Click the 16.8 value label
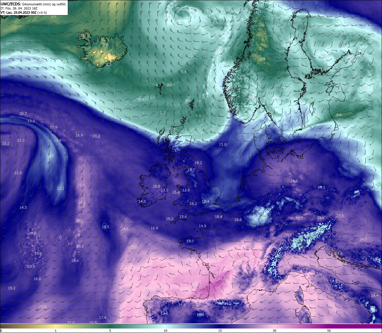 point(154,228)
